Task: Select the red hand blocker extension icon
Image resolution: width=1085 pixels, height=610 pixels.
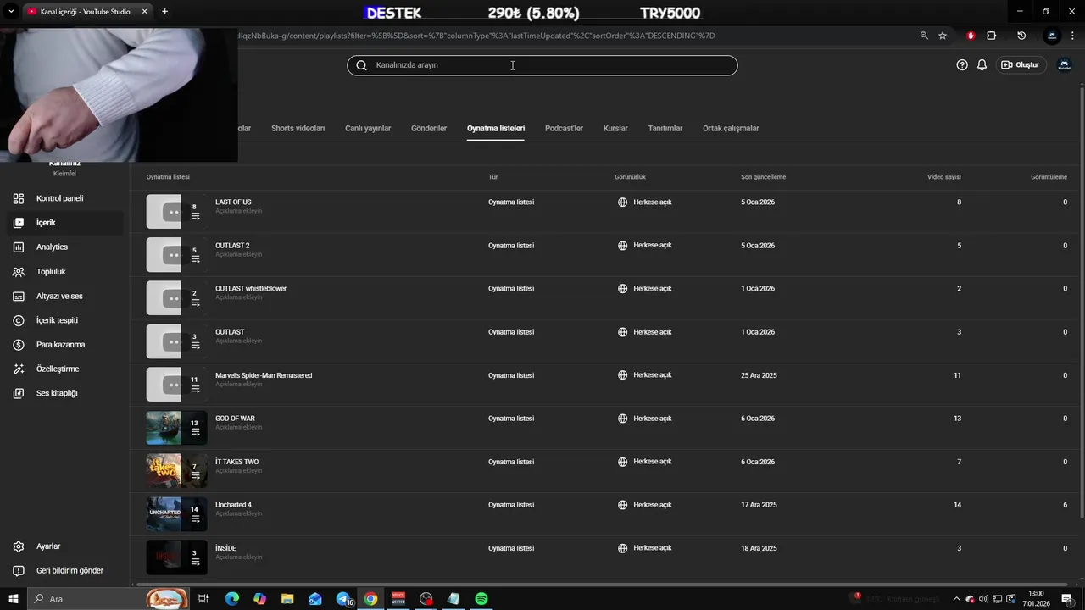Action: [971, 36]
